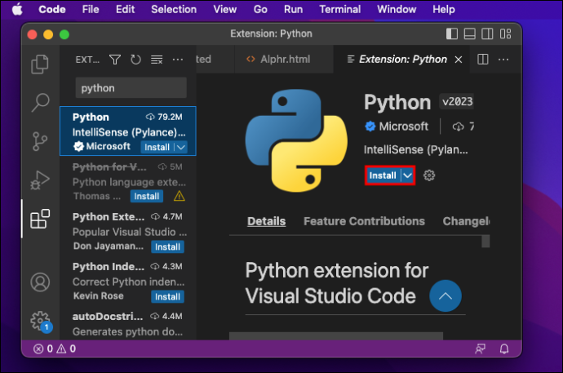Open Extensions view more actions menu
563x373 pixels.
178,60
